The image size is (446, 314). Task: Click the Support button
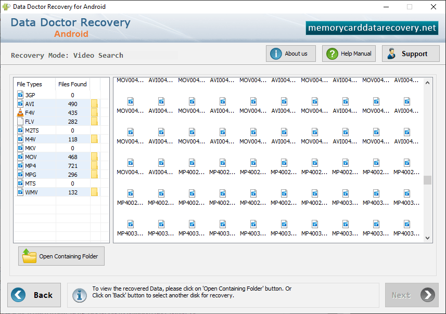click(411, 54)
